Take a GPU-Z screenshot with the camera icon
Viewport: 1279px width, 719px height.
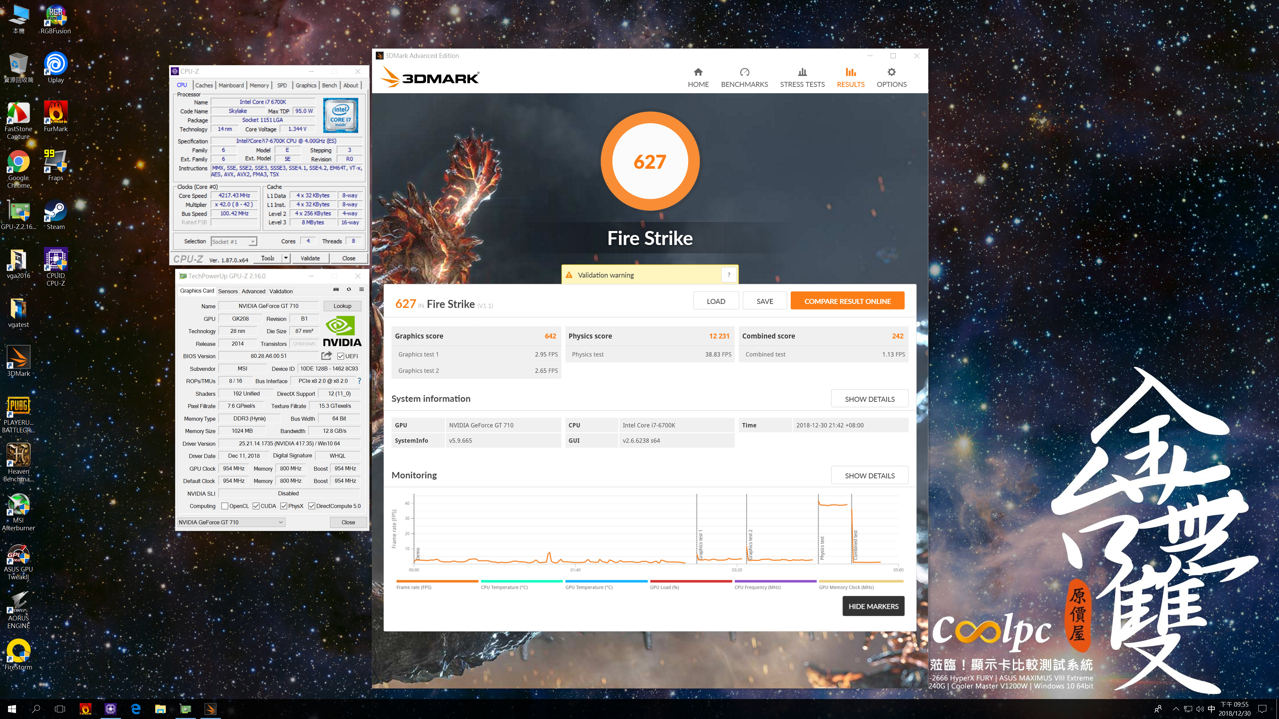336,289
